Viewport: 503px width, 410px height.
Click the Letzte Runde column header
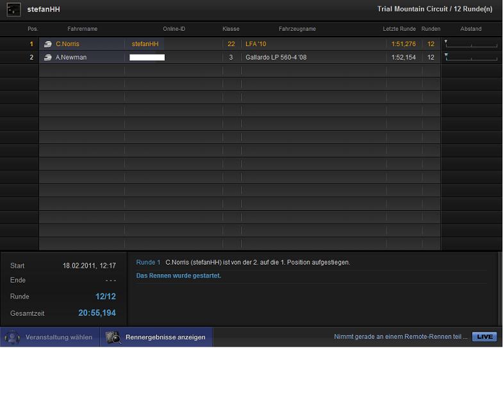399,29
